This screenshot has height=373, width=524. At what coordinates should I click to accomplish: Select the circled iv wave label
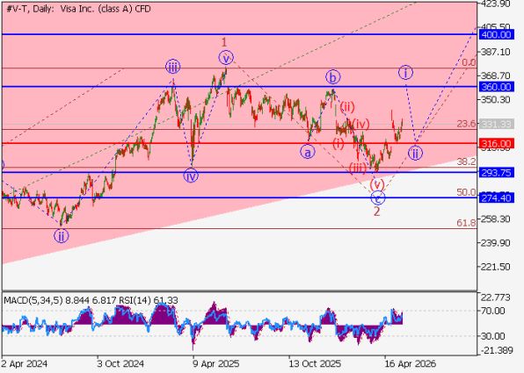tap(191, 176)
